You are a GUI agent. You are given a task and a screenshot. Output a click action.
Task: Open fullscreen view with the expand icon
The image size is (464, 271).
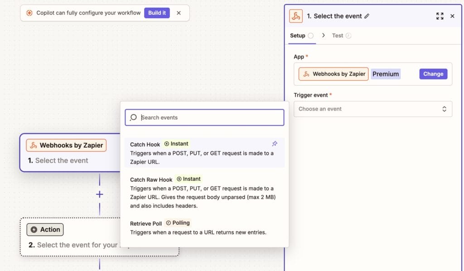point(440,16)
